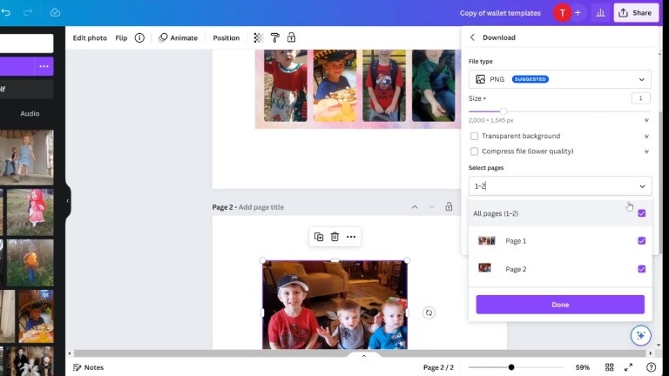This screenshot has width=669, height=376.
Task: Open the Edit photo menu
Action: [x=90, y=38]
